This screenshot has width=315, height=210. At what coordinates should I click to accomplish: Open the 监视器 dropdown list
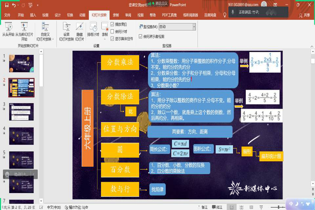click(194, 27)
